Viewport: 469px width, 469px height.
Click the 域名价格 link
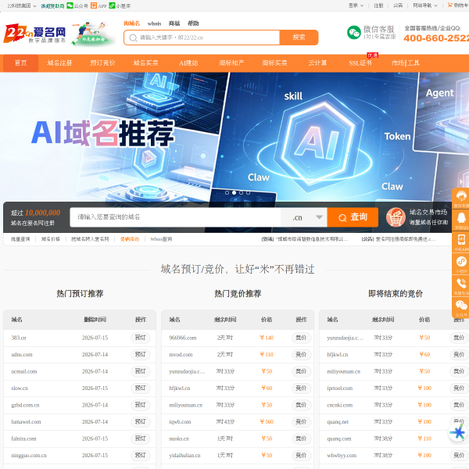51,239
